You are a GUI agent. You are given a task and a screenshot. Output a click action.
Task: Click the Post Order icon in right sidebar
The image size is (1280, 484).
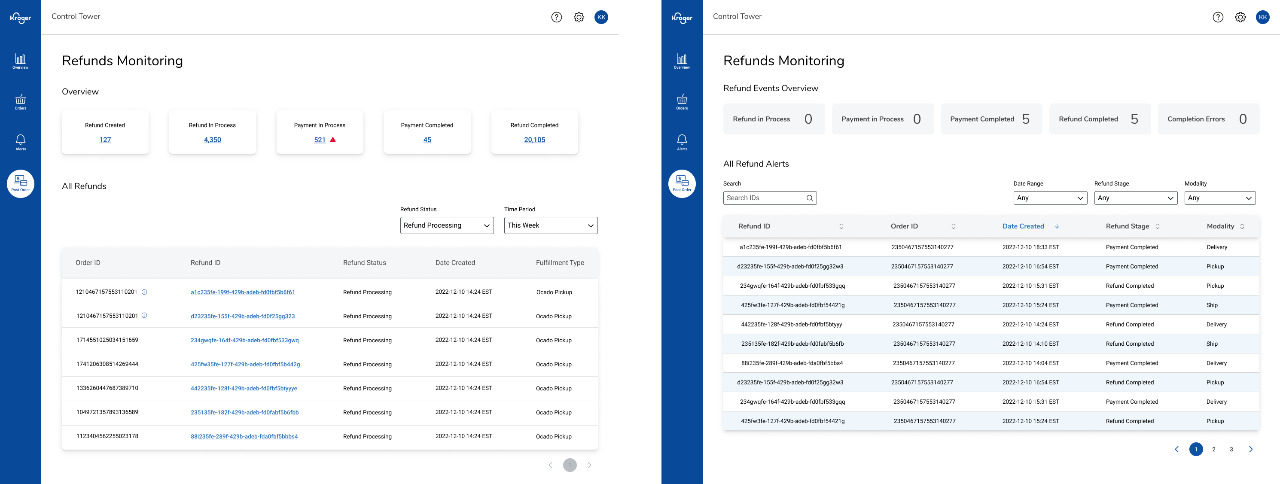pyautogui.click(x=682, y=183)
